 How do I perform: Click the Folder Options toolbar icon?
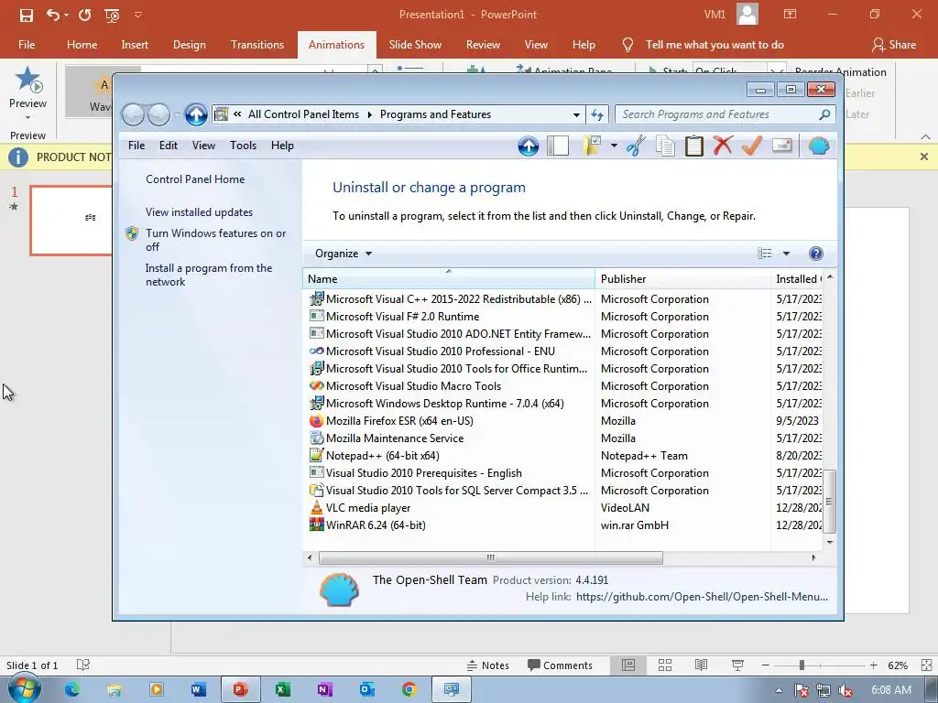click(593, 146)
